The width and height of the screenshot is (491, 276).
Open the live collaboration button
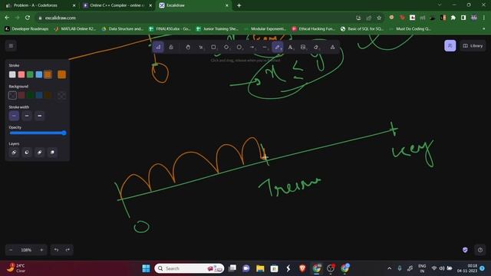[450, 46]
